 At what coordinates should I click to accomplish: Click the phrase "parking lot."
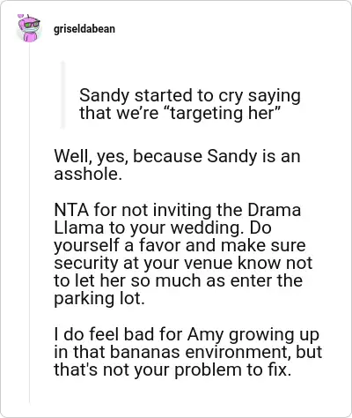[x=99, y=299]
